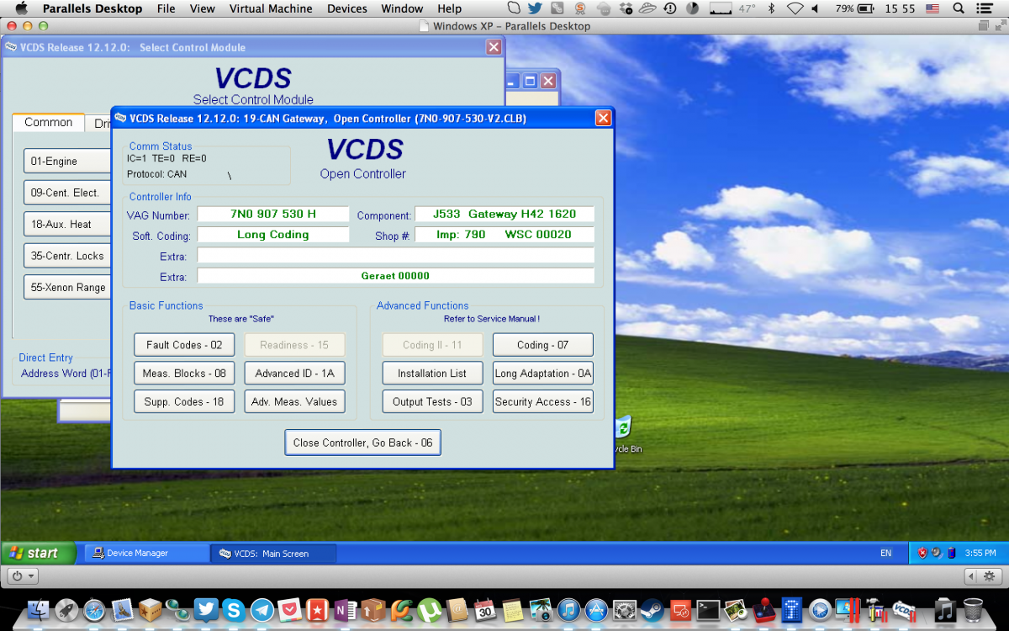
Task: Start Output Tests - 03
Action: tap(432, 402)
